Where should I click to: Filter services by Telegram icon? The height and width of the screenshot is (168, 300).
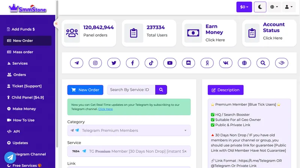pyautogui.click(x=76, y=63)
